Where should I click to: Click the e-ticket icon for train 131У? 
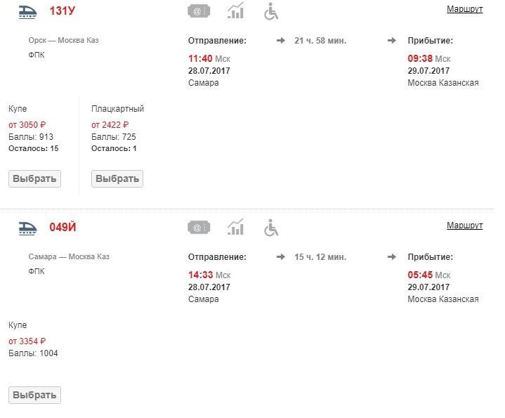(x=199, y=11)
